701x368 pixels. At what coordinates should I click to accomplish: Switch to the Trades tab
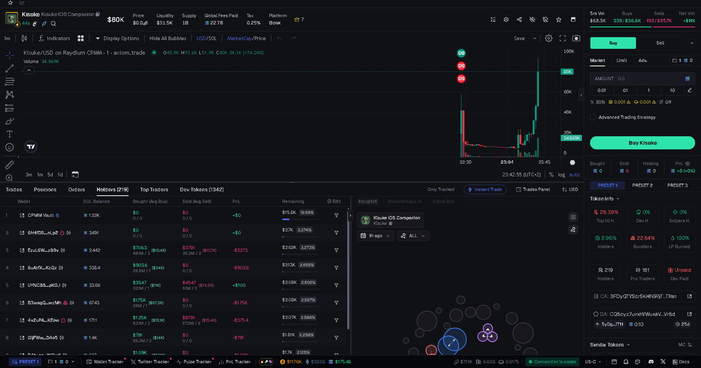pos(14,190)
